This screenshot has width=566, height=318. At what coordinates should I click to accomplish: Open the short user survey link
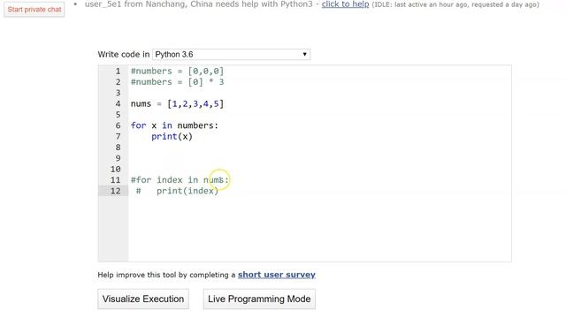[277, 275]
